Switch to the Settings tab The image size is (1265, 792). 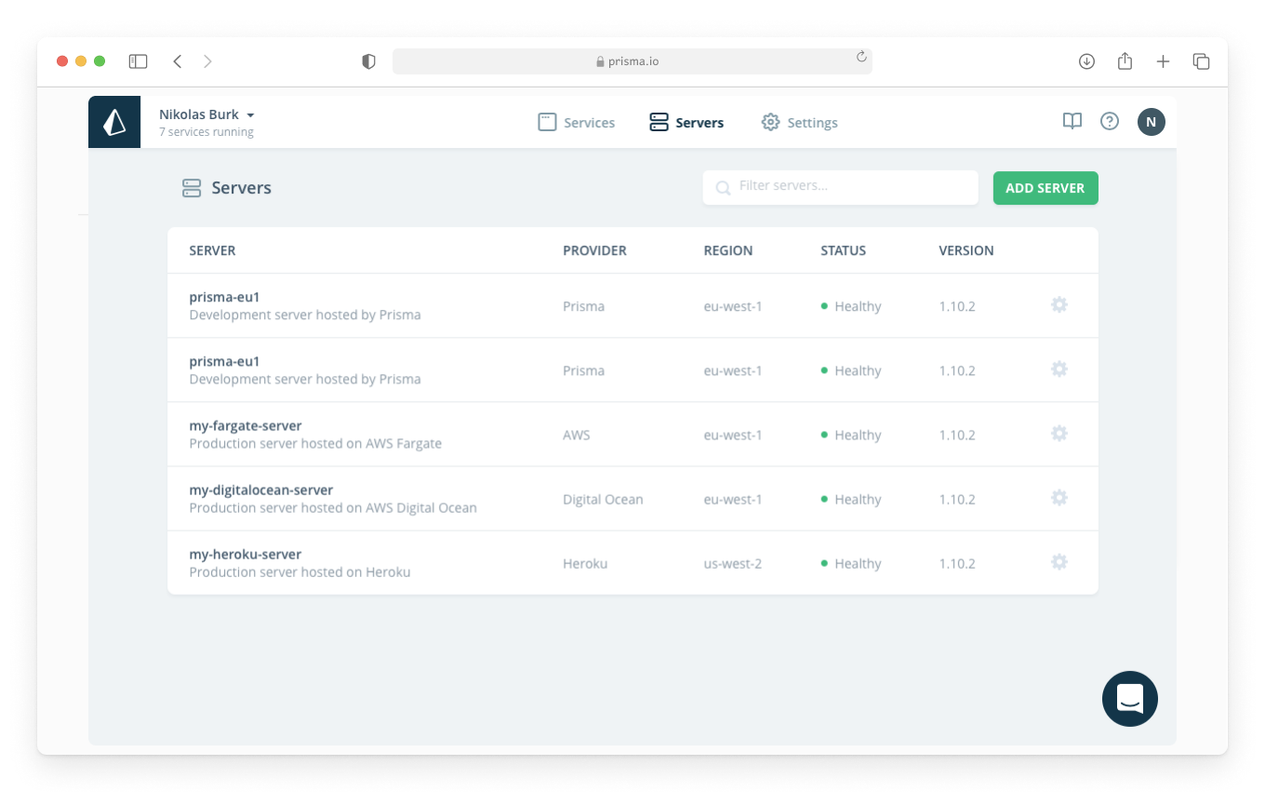(800, 122)
